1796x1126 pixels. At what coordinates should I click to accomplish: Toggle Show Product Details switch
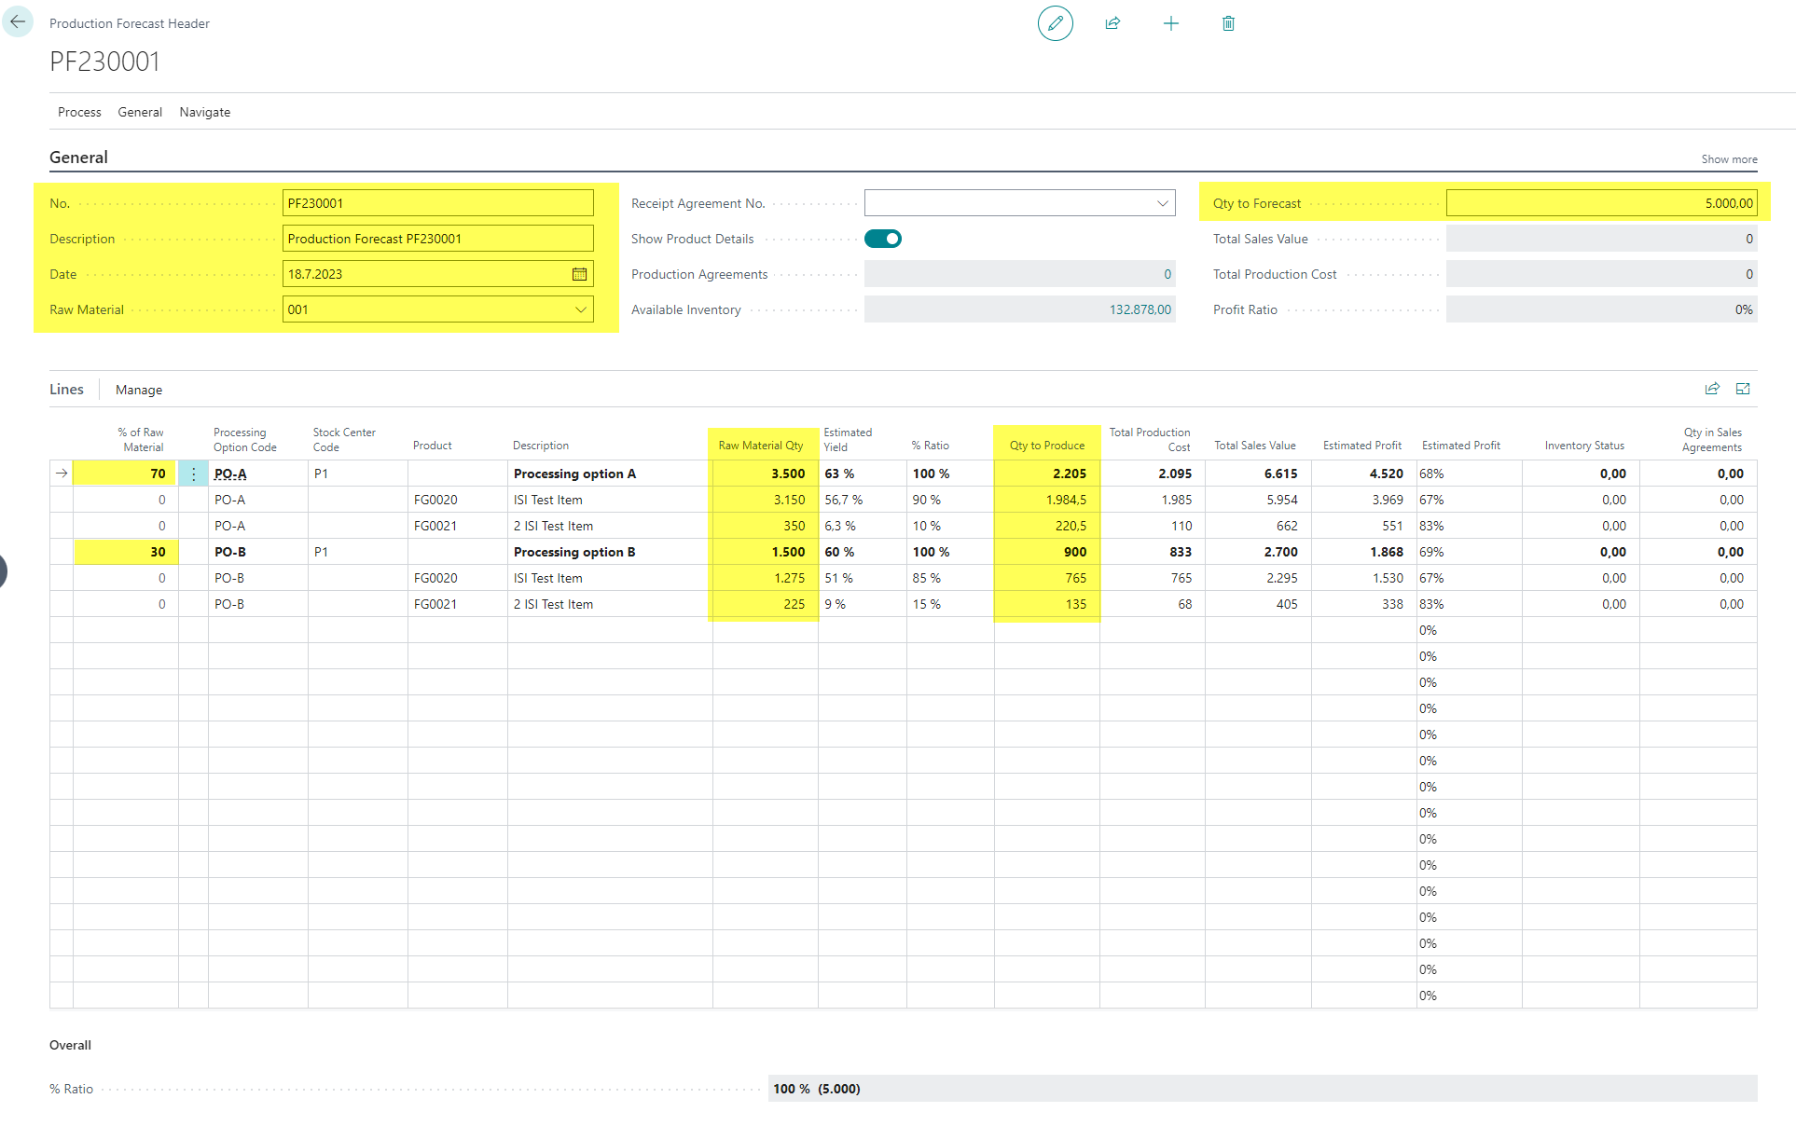click(882, 239)
